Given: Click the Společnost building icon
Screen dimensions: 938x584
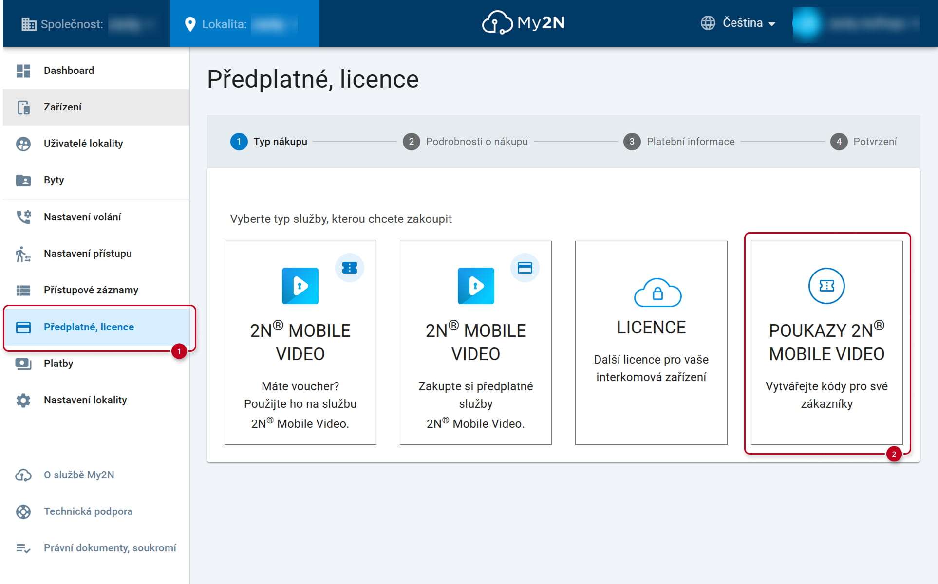Looking at the screenshot, I should (29, 24).
